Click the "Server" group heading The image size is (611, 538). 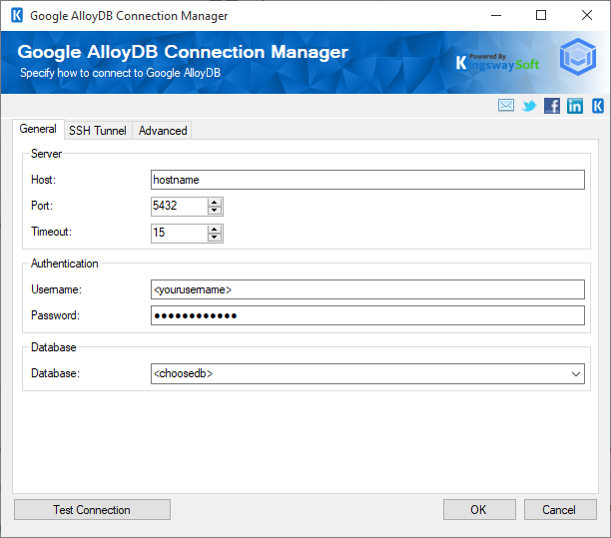click(x=46, y=154)
